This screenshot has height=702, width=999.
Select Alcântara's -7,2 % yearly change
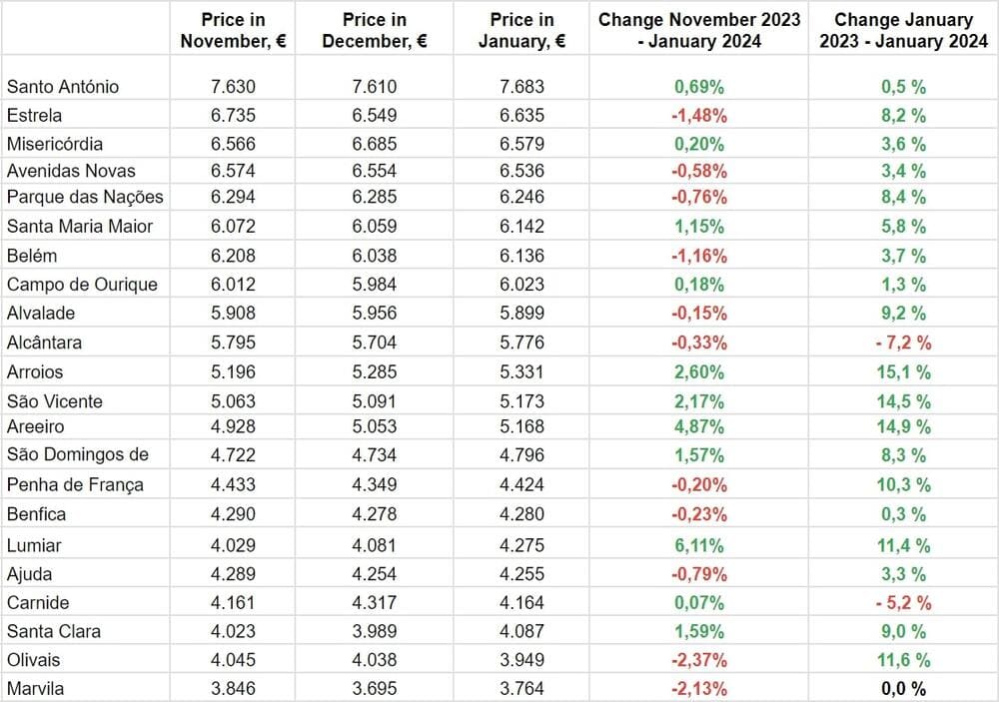[903, 343]
